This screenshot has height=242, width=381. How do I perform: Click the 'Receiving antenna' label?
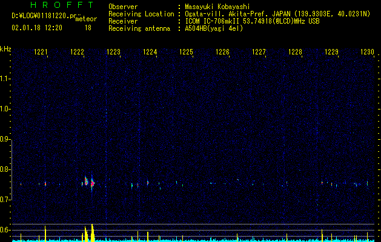(x=139, y=28)
